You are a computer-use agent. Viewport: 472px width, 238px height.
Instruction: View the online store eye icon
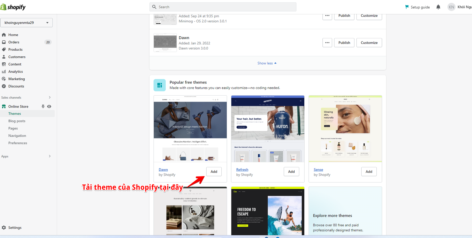coord(49,106)
